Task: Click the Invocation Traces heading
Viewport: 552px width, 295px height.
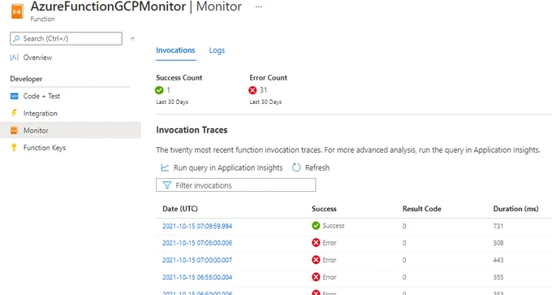Action: coord(192,130)
